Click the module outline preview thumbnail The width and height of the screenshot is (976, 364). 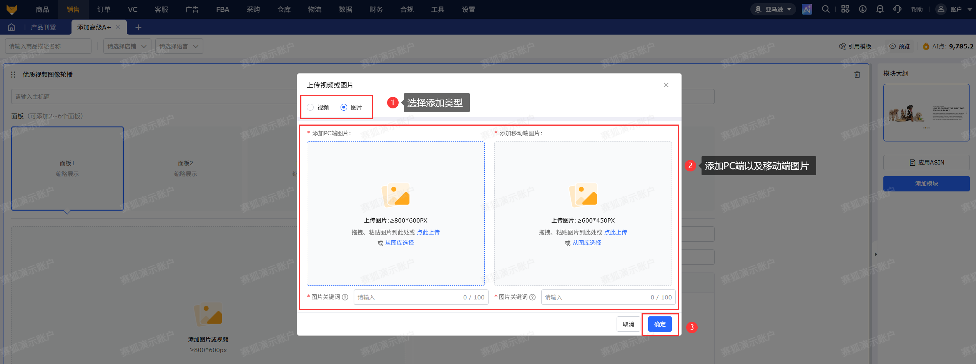pyautogui.click(x=926, y=113)
